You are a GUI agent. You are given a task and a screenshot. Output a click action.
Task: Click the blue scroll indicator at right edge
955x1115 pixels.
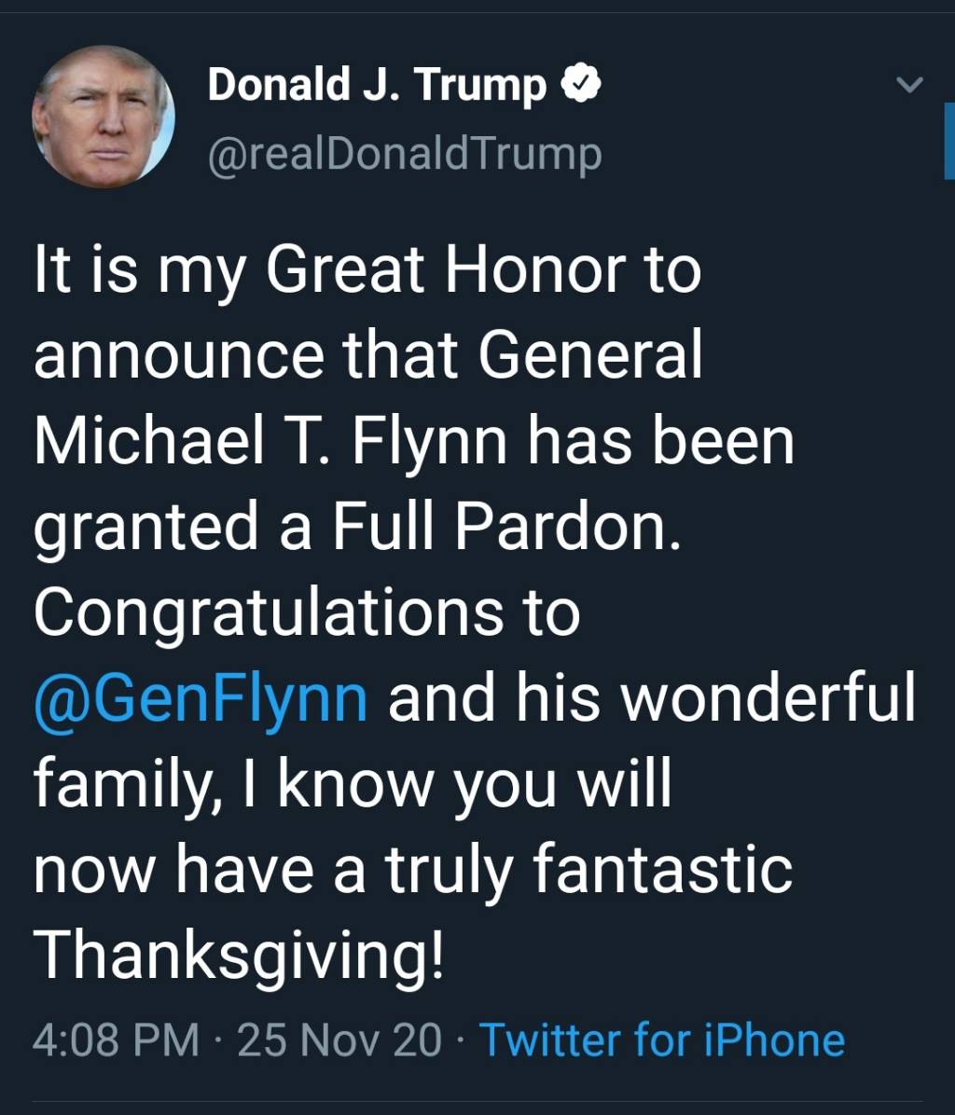(948, 140)
